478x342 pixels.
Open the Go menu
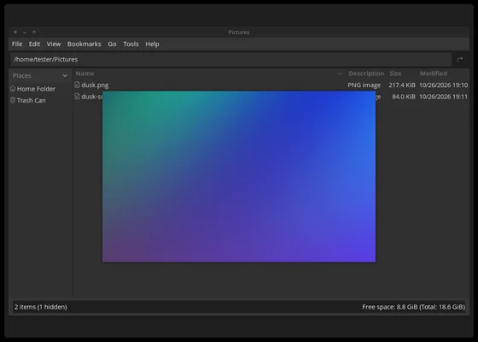(x=112, y=44)
